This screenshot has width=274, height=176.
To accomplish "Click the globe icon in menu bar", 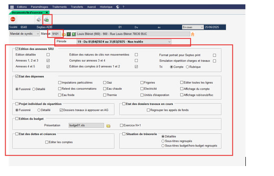I will coord(117,7).
